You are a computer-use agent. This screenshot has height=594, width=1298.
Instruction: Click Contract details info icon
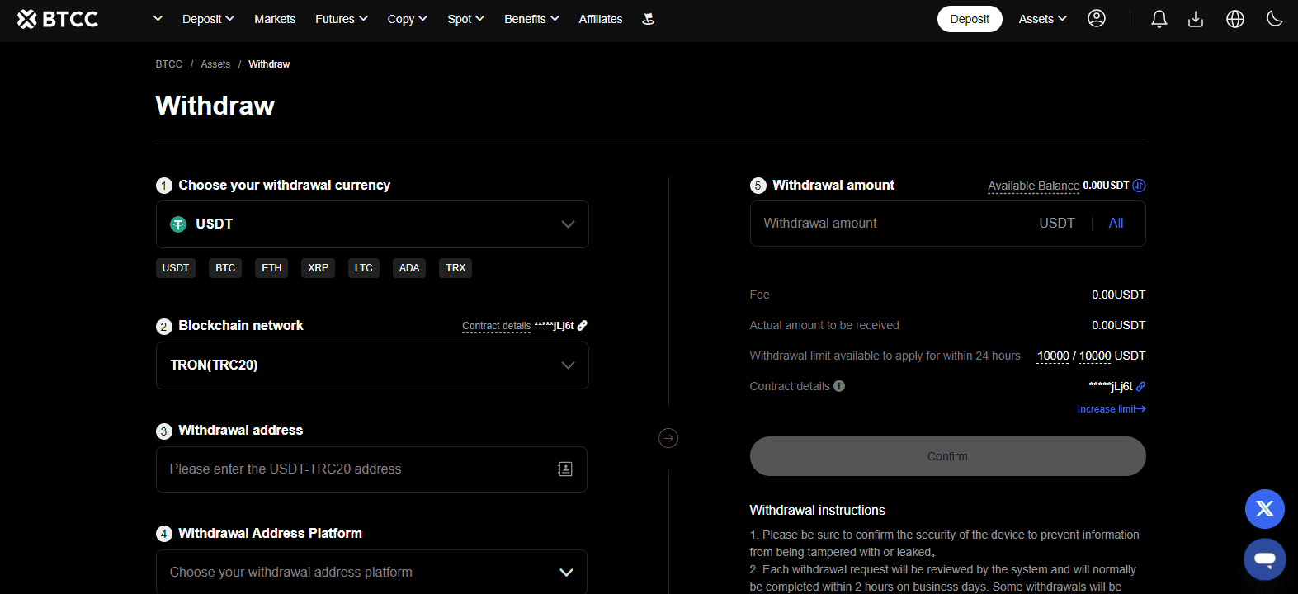[x=839, y=386]
